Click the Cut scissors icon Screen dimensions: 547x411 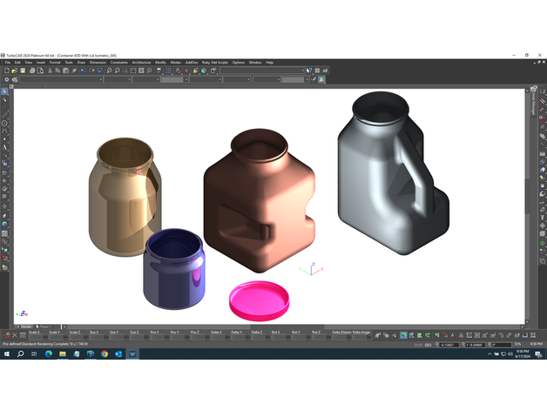point(50,71)
